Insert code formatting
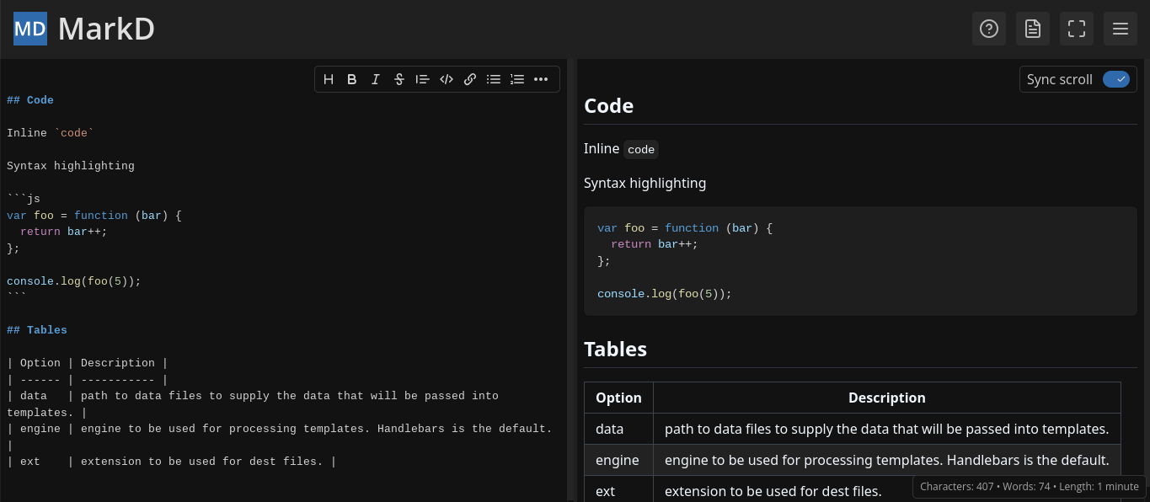 coord(447,79)
